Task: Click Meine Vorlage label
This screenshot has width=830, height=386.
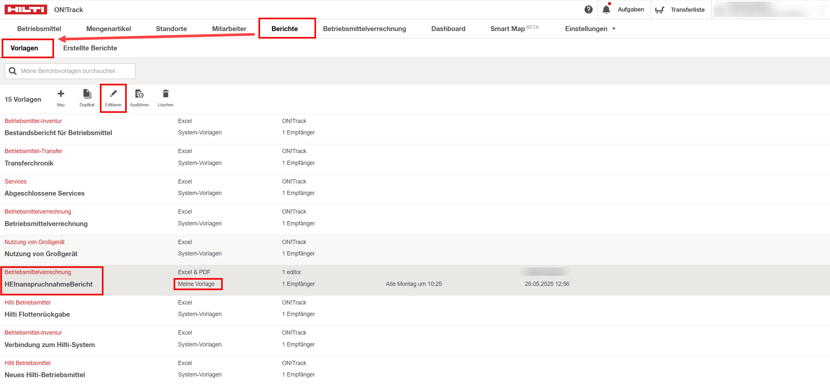Action: pos(196,284)
